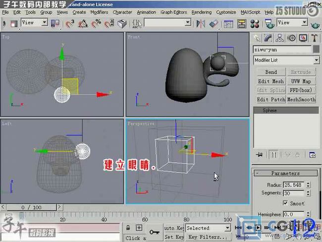
Task: Toggle Show End Result icon
Action: [x=274, y=155]
